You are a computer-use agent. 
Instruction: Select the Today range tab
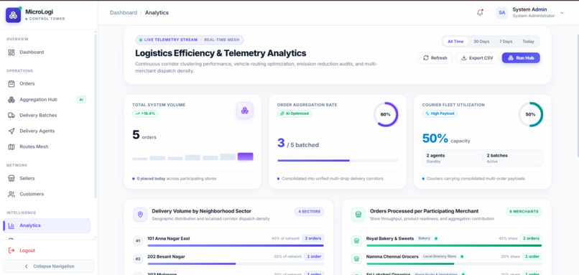tap(529, 42)
